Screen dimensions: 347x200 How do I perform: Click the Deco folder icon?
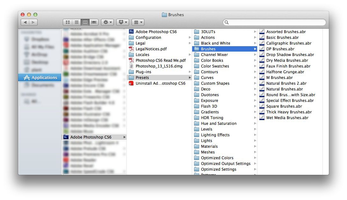(197, 89)
